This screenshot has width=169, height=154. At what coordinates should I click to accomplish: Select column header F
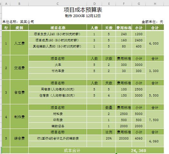pos(124,4)
